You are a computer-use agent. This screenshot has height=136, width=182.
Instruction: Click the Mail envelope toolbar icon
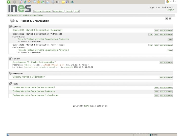(48, 2)
